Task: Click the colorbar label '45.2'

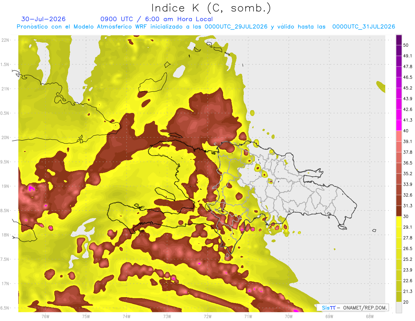Action: 408,88
